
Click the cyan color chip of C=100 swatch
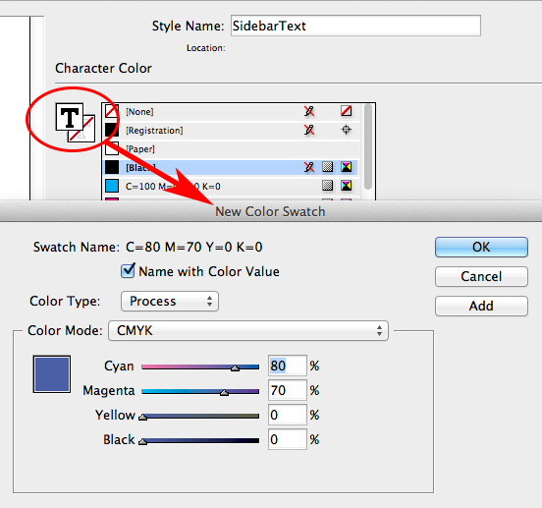pos(112,186)
